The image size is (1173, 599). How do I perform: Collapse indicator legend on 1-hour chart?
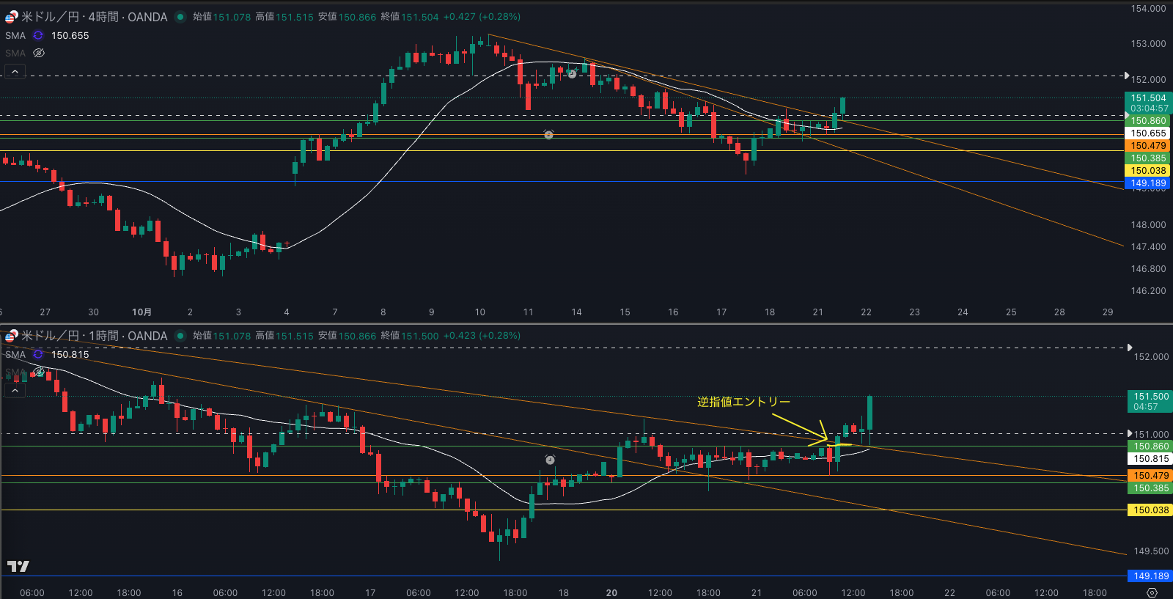15,391
